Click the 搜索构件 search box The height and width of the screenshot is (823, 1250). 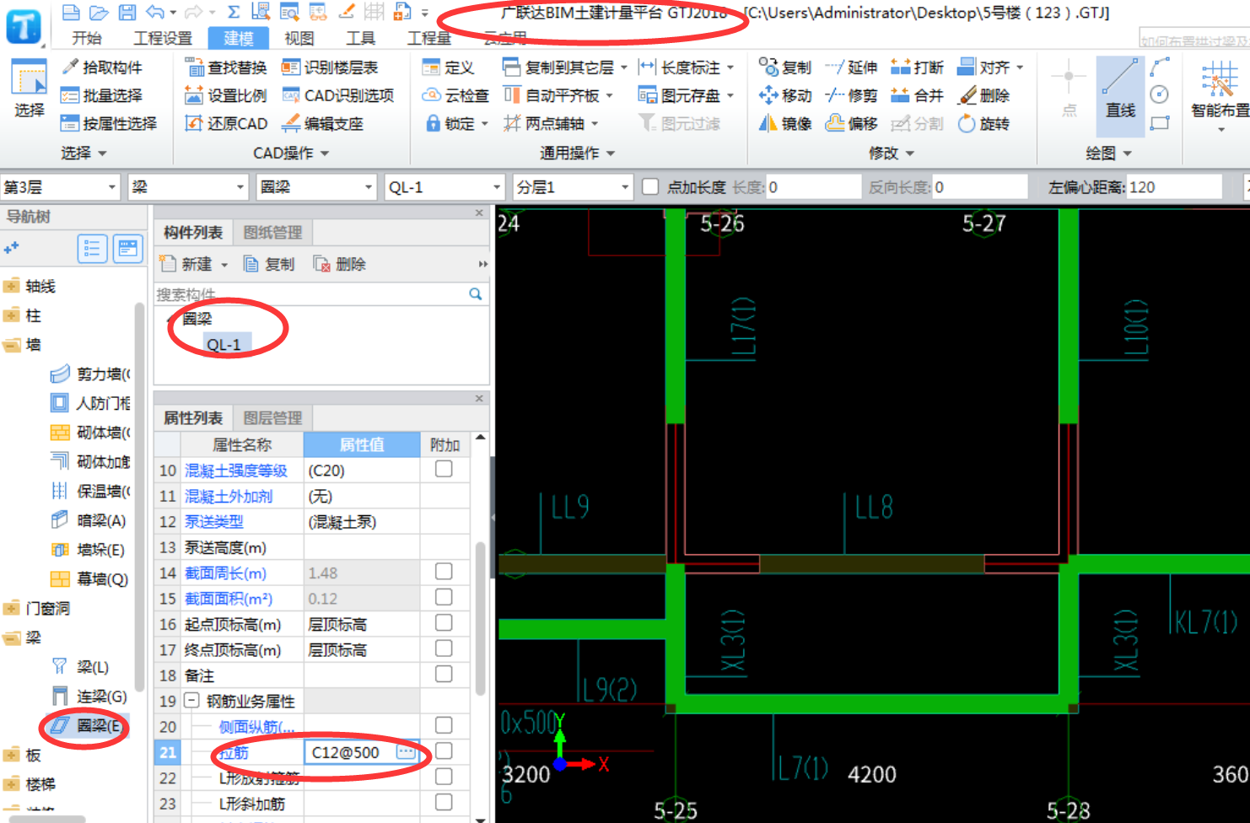pos(320,294)
